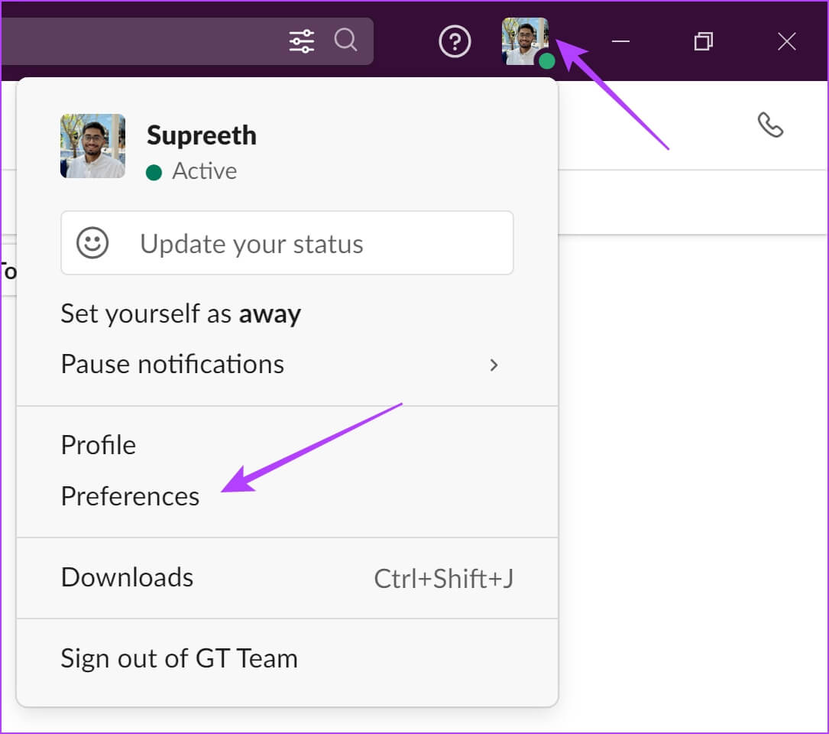This screenshot has height=734, width=829.
Task: Click the magnifying glass search icon
Action: tap(346, 41)
